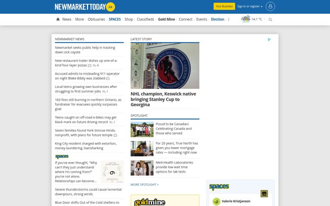
Task: Open the More menu
Action: click(80, 19)
